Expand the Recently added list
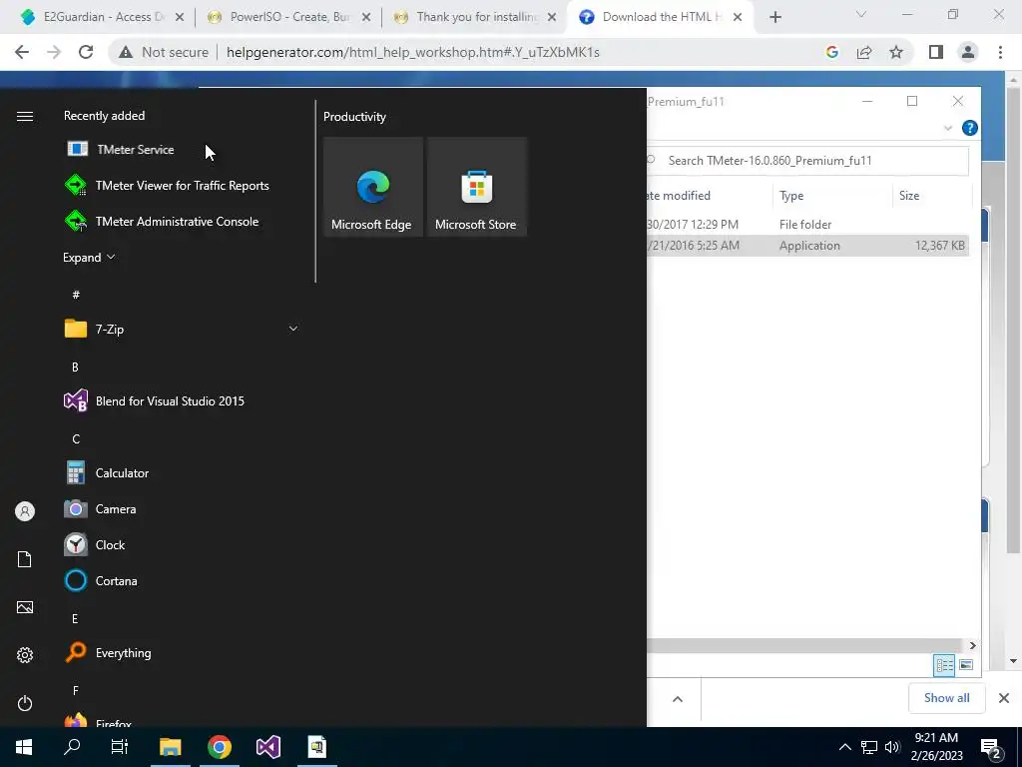1022x767 pixels. point(89,258)
